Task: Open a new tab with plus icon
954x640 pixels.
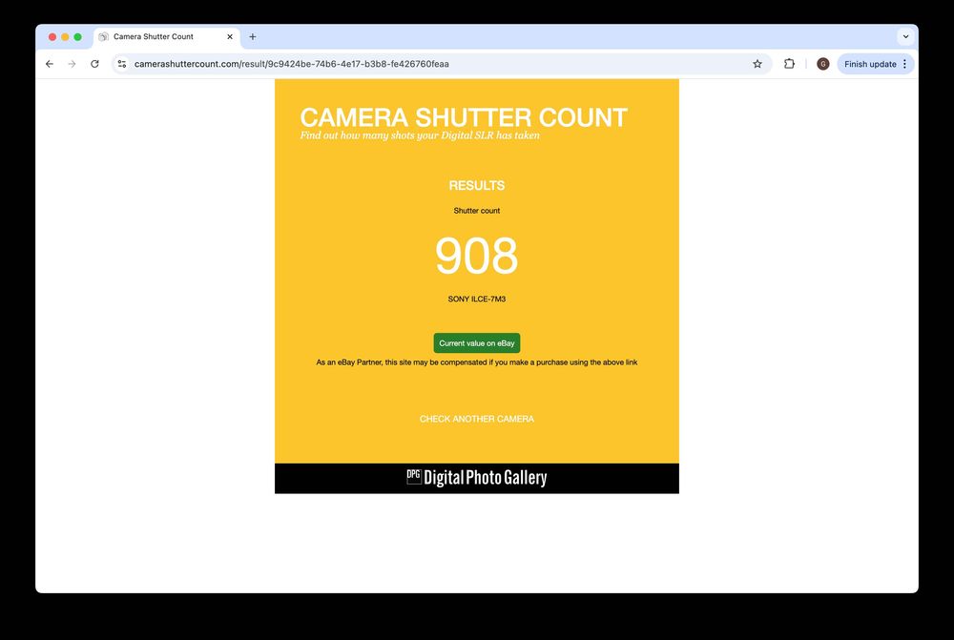Action: click(253, 36)
